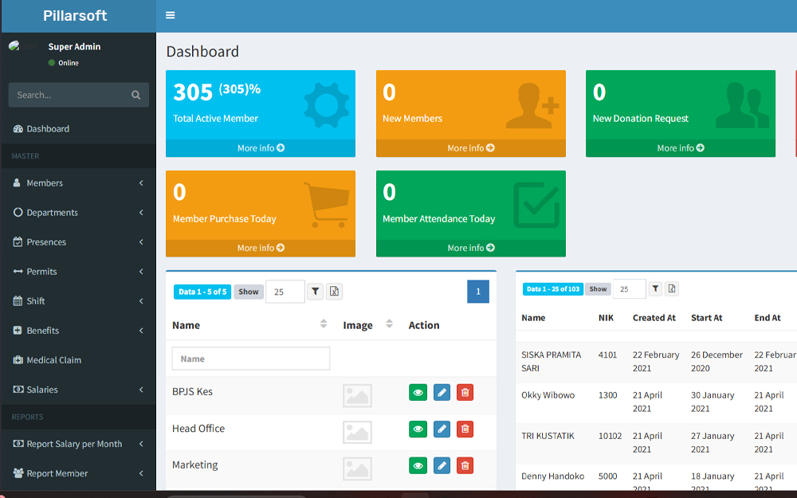Click page 1 pagination button
Image resolution: width=797 pixels, height=498 pixels.
pyautogui.click(x=477, y=292)
